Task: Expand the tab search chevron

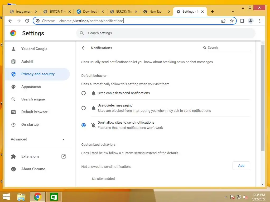Action: point(233,12)
